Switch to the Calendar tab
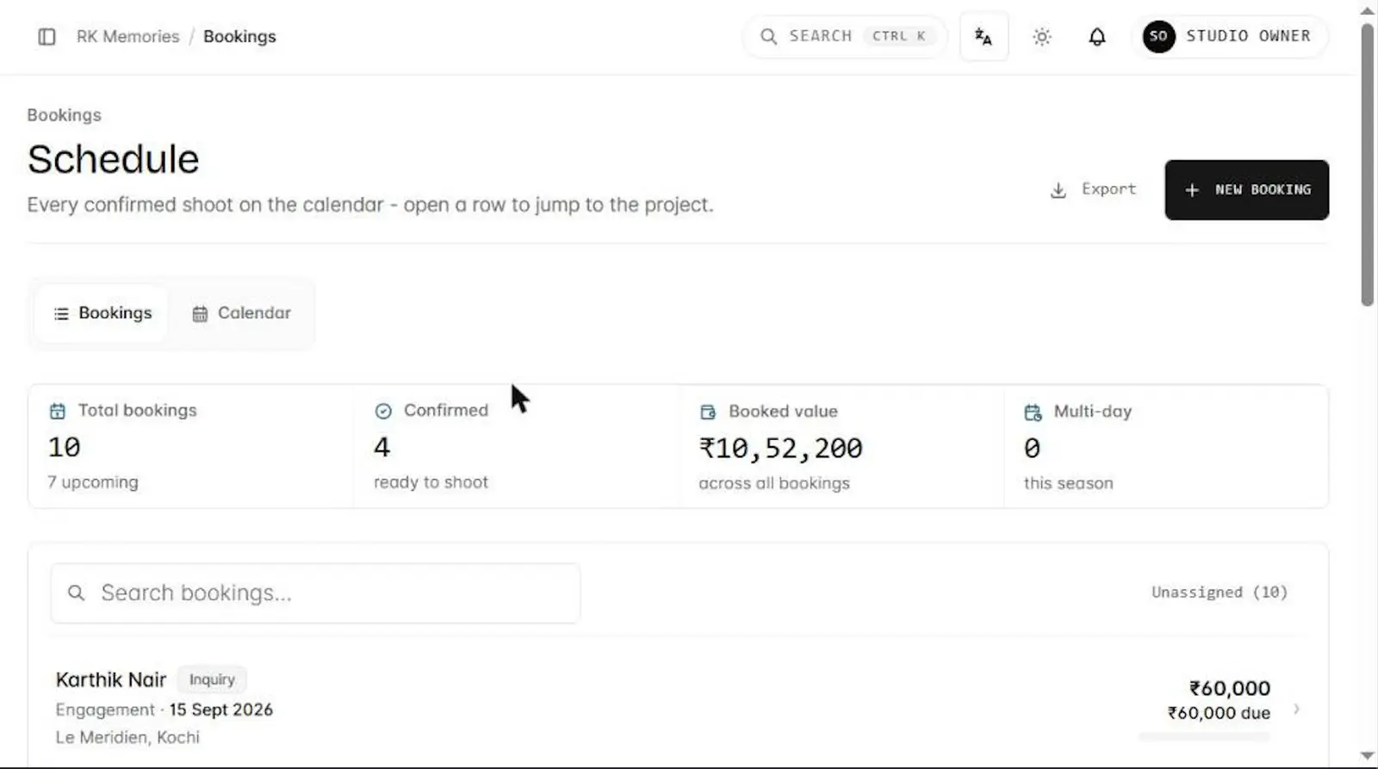Image resolution: width=1378 pixels, height=769 pixels. [x=241, y=313]
